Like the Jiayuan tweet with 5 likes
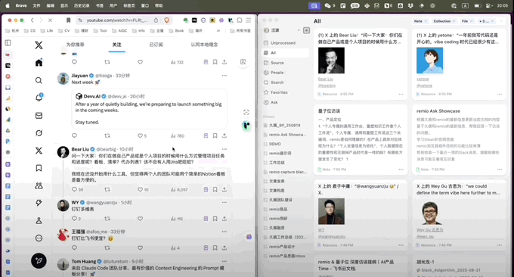Screen dimensions: 514x277 point(140,135)
